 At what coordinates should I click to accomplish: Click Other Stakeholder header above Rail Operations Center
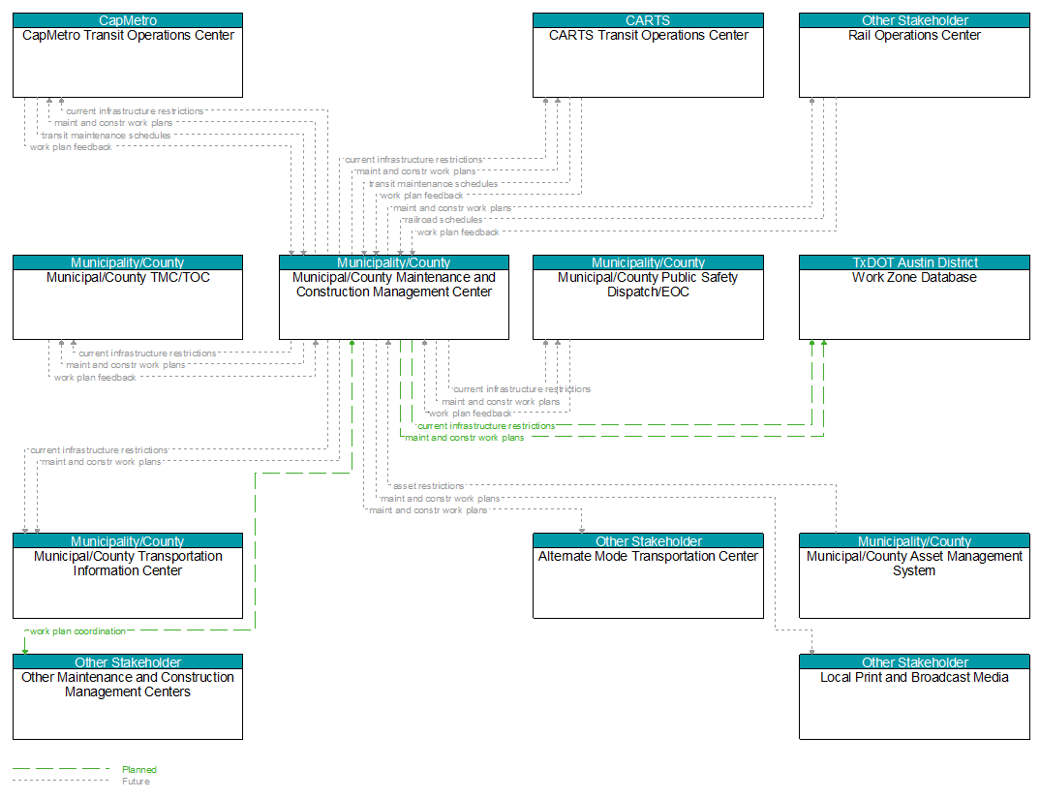(914, 20)
